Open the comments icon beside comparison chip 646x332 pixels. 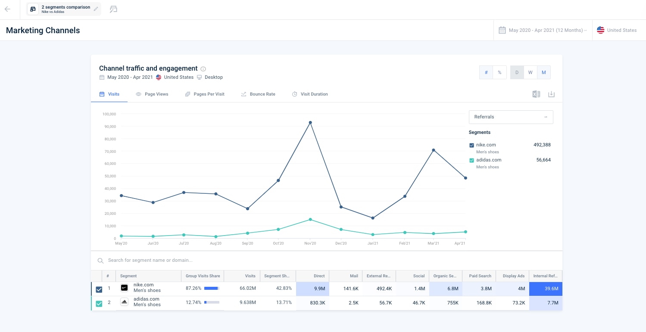113,9
